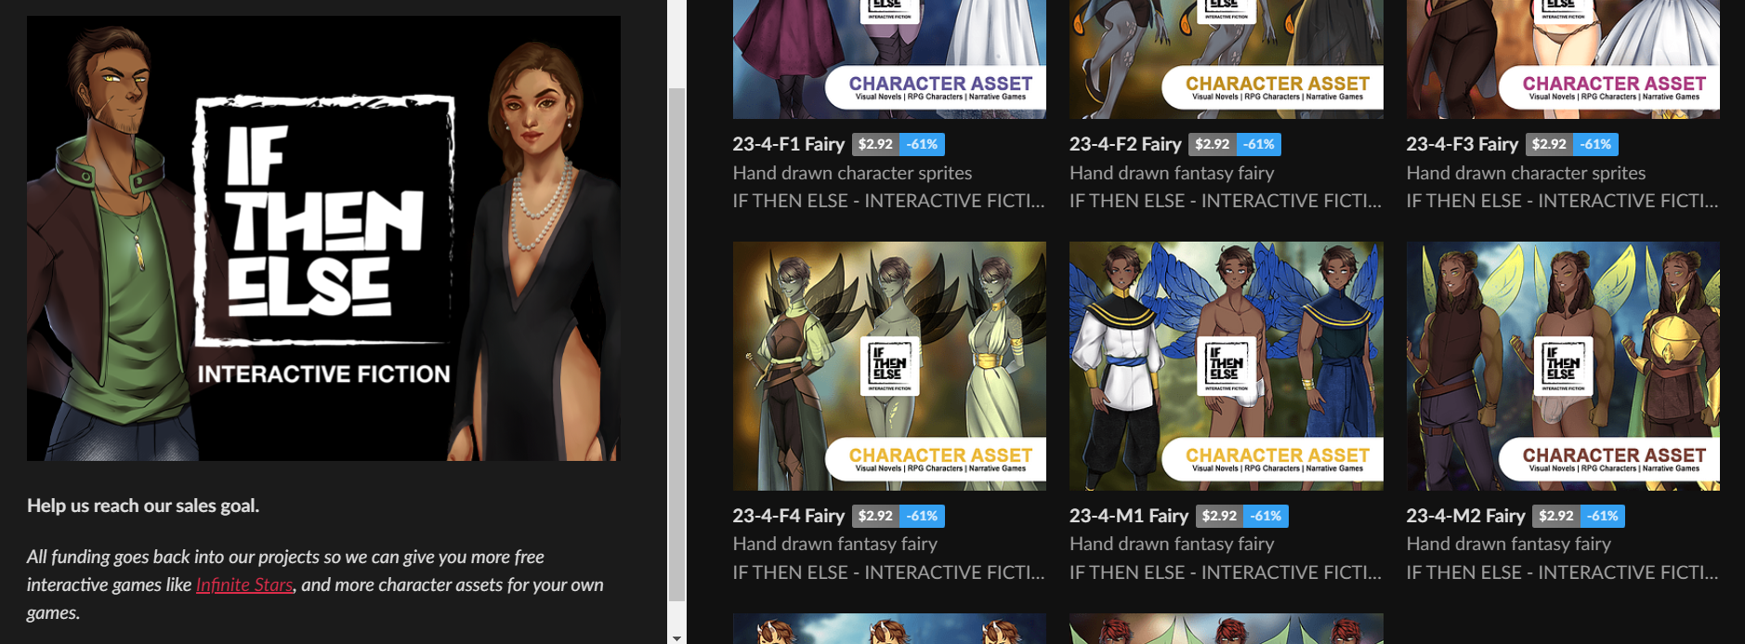The width and height of the screenshot is (1745, 644).
Task: Click the -61% sale badge of 23-4-F1 Fairy
Action: point(923,144)
